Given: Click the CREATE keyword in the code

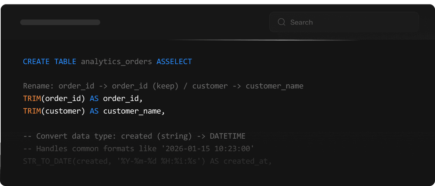Looking at the screenshot, I should click(36, 62).
